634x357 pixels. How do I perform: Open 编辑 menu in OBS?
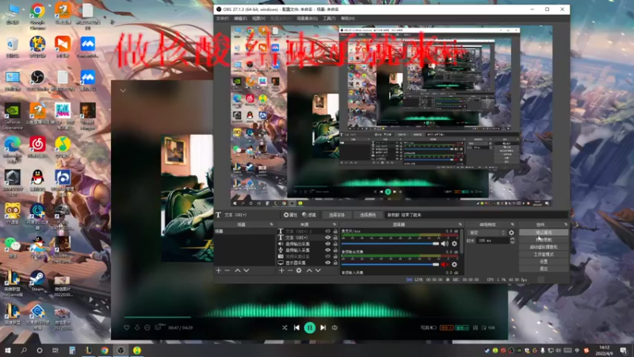(x=240, y=18)
